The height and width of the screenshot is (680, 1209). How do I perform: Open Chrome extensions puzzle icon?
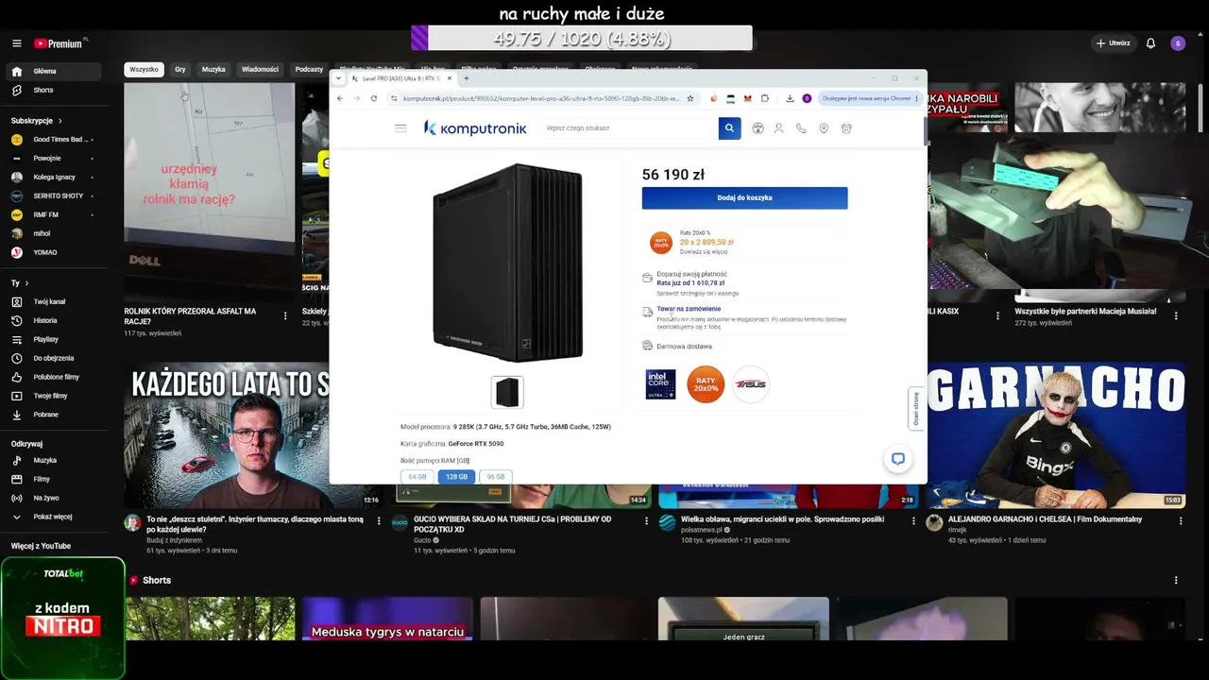coord(764,98)
